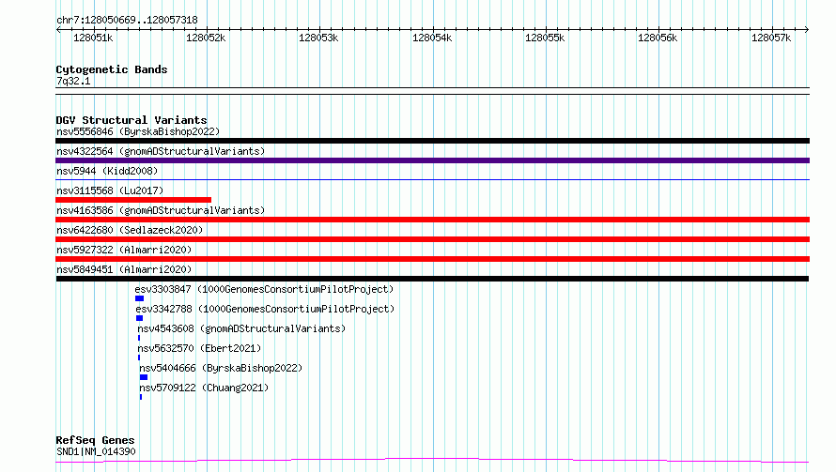
Task: Click the thin blue line of nsv5944
Action: [x=432, y=179]
